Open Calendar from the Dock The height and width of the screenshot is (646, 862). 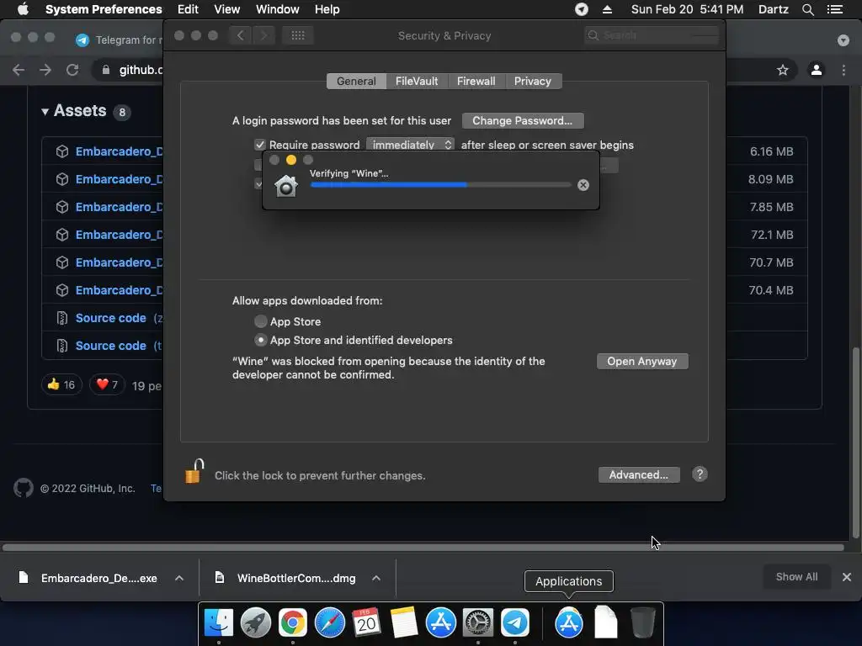(x=366, y=622)
